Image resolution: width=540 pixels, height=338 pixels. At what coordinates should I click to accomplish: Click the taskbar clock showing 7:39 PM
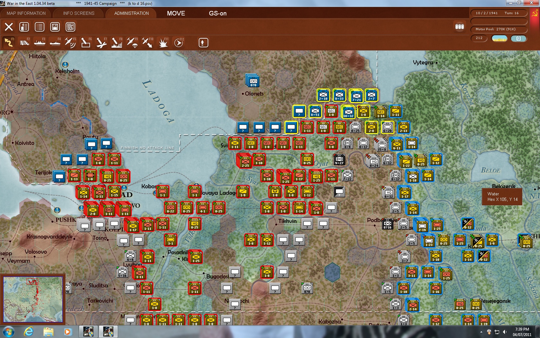pyautogui.click(x=522, y=332)
